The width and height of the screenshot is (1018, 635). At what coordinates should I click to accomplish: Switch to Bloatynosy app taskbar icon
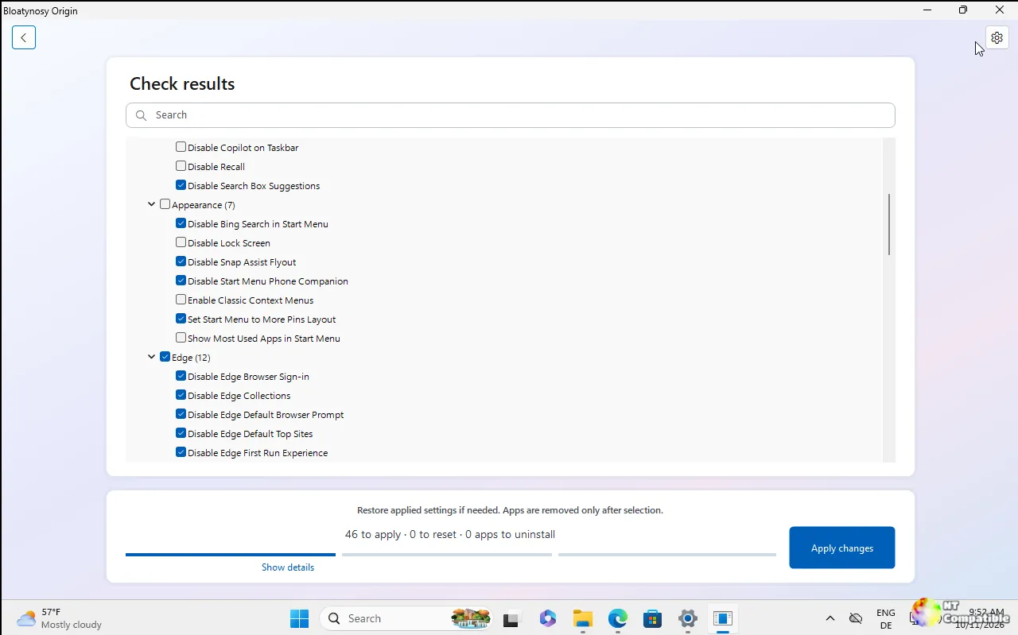click(x=723, y=618)
